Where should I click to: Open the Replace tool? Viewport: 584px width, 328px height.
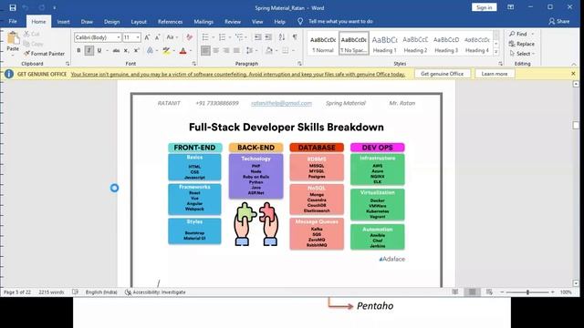[522, 44]
